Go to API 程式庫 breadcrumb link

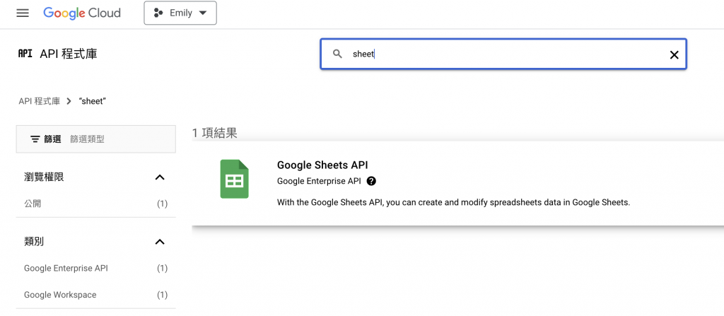click(x=40, y=101)
